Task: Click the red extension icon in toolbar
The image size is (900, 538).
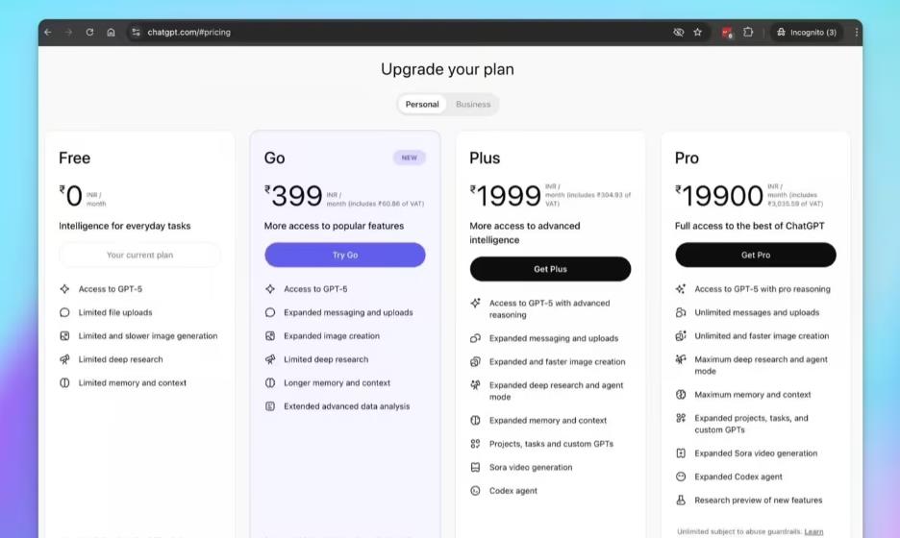Action: 727,33
